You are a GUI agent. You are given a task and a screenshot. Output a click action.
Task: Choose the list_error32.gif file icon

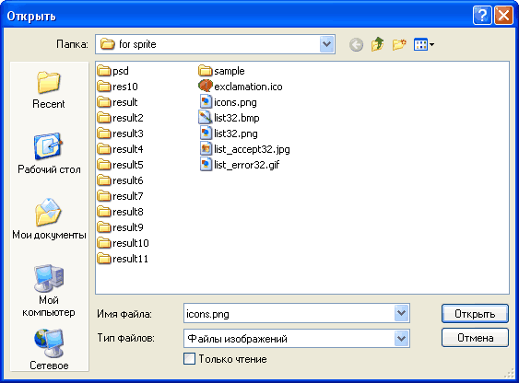[206, 165]
